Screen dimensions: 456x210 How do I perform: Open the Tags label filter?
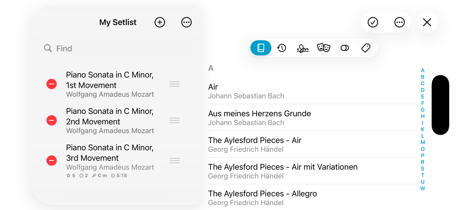point(366,48)
